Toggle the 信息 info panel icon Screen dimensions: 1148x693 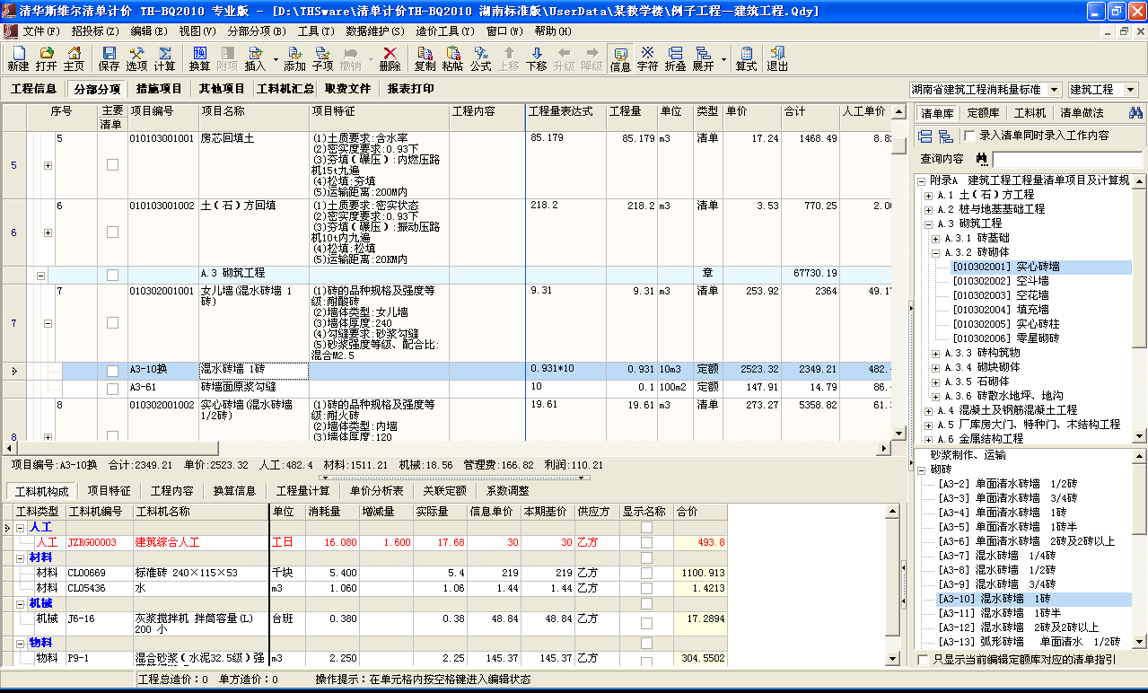620,59
